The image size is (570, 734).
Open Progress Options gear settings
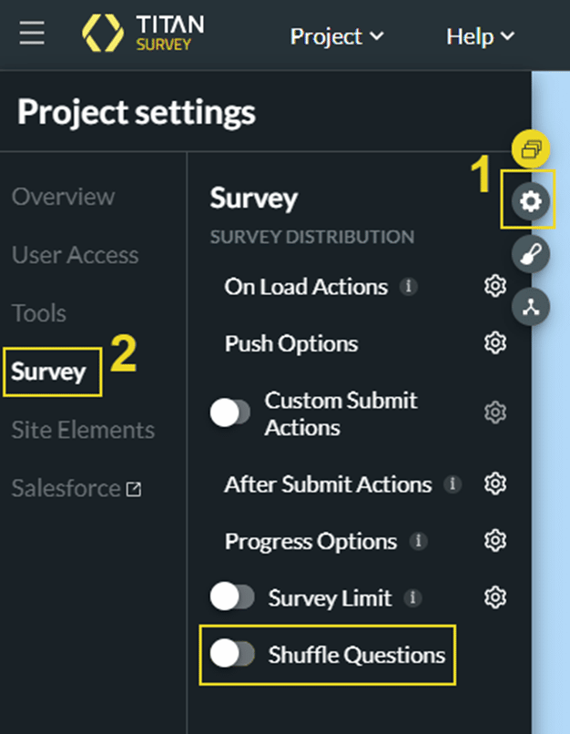pyautogui.click(x=495, y=541)
